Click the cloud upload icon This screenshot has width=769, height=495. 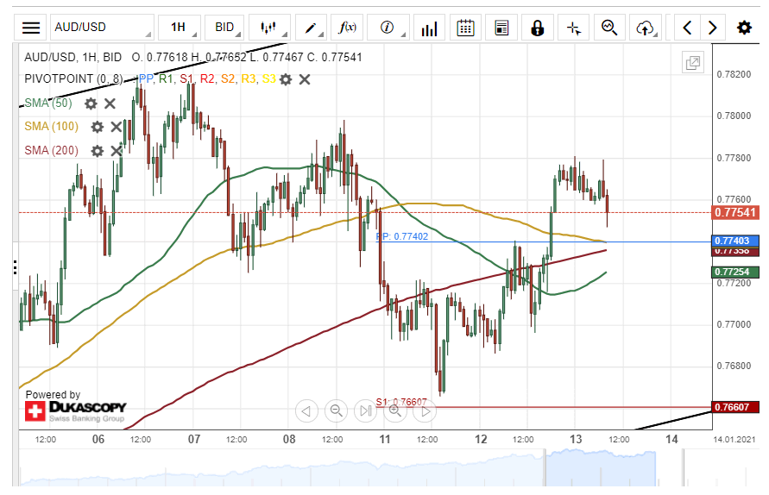[x=645, y=28]
